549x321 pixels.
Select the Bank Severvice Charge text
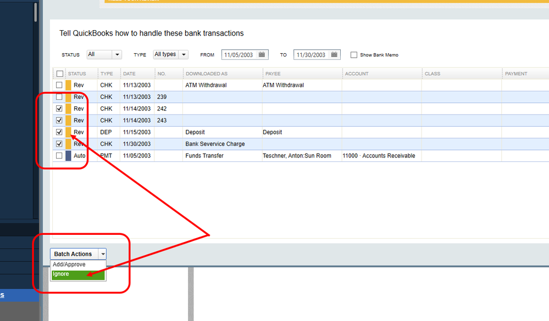click(215, 144)
